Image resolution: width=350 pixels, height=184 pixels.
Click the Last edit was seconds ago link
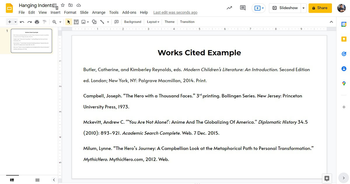175,13
